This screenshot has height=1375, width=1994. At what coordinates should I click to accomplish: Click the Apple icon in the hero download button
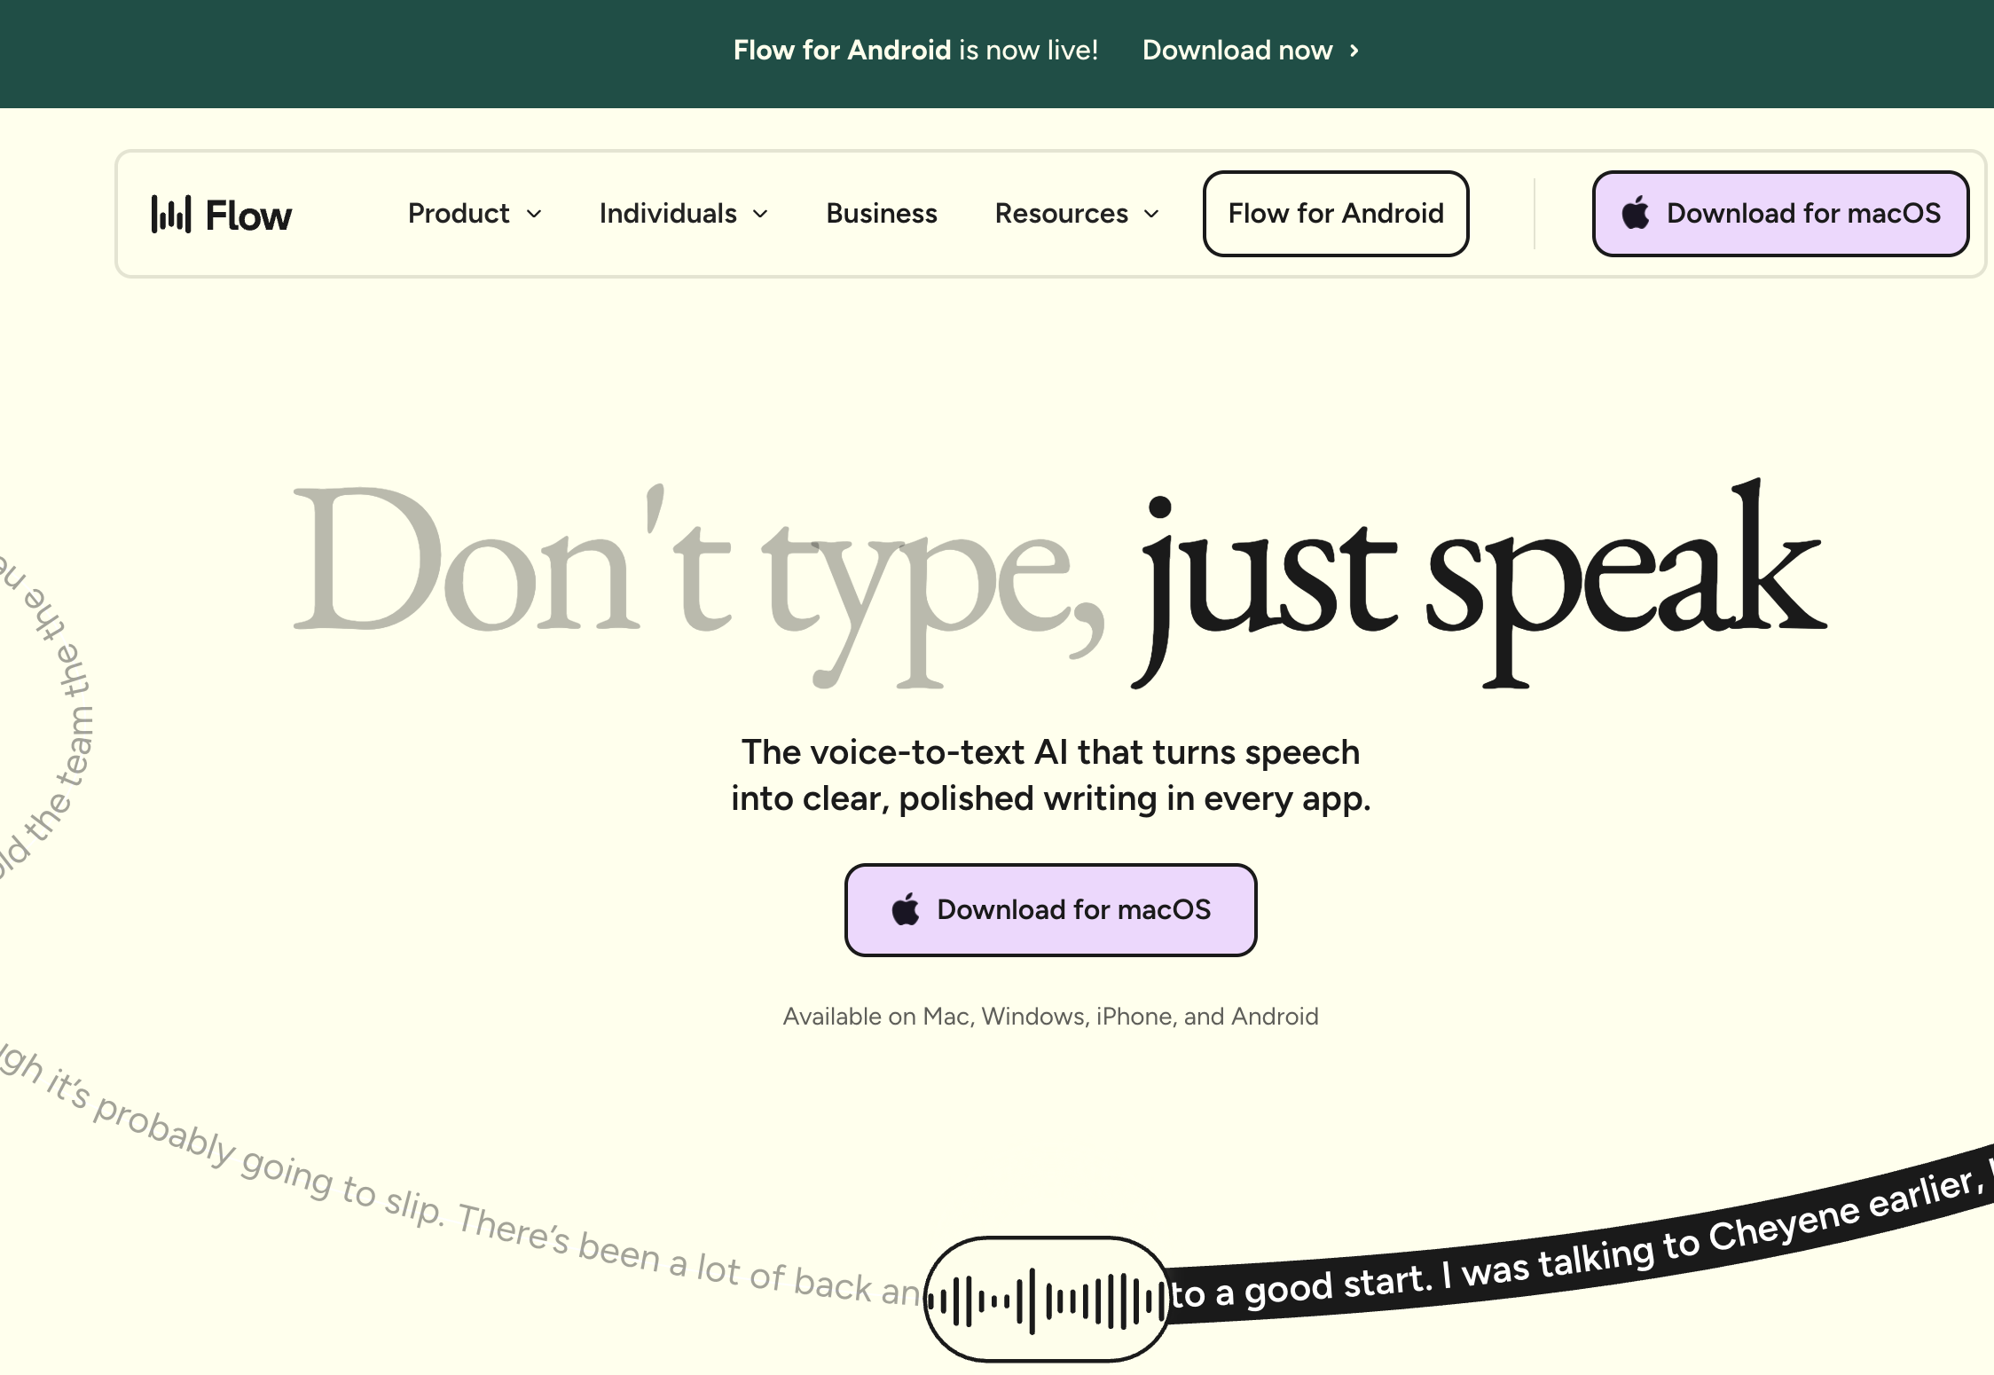[905, 910]
